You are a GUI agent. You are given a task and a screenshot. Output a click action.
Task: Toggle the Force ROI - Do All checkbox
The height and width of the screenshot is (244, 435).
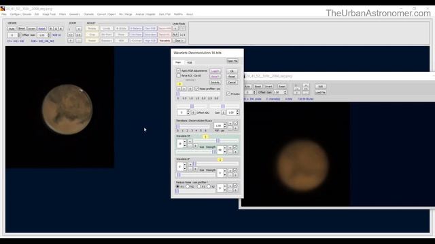[x=179, y=75]
